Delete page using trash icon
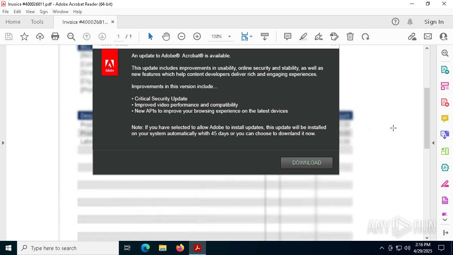 click(x=350, y=36)
